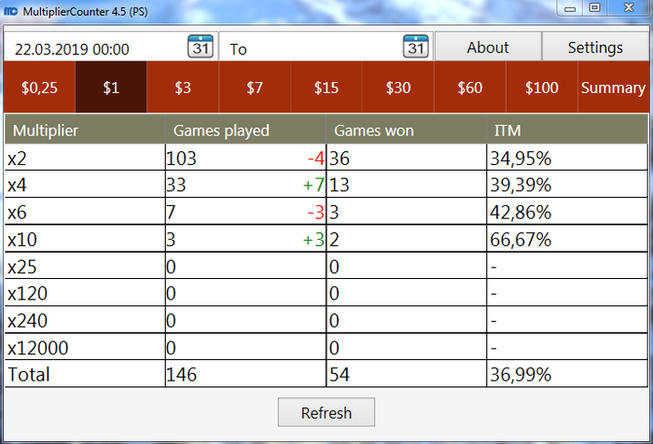Image resolution: width=653 pixels, height=444 pixels.
Task: Select the x25 multiplier row label
Action: tap(22, 267)
